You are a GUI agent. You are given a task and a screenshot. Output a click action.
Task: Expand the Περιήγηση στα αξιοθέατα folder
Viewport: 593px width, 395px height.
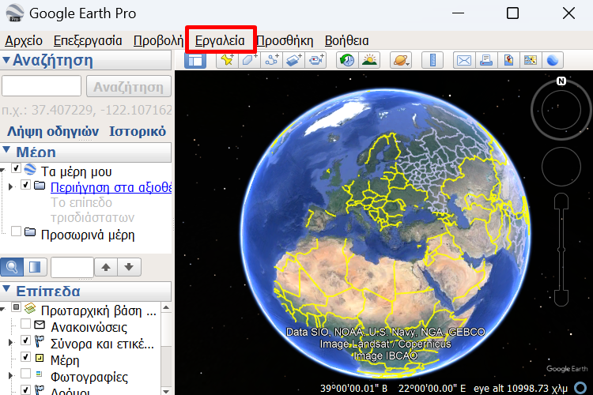point(10,186)
